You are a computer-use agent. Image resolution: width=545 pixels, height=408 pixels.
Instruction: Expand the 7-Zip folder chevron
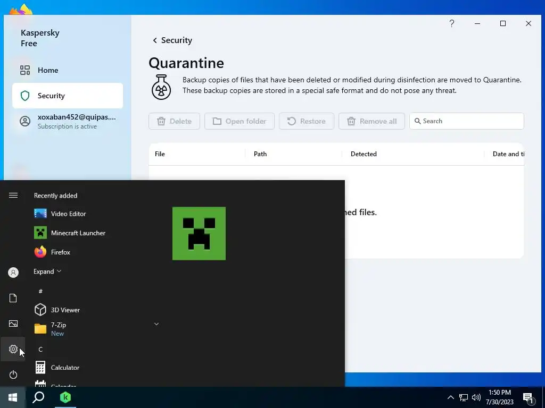coord(156,324)
